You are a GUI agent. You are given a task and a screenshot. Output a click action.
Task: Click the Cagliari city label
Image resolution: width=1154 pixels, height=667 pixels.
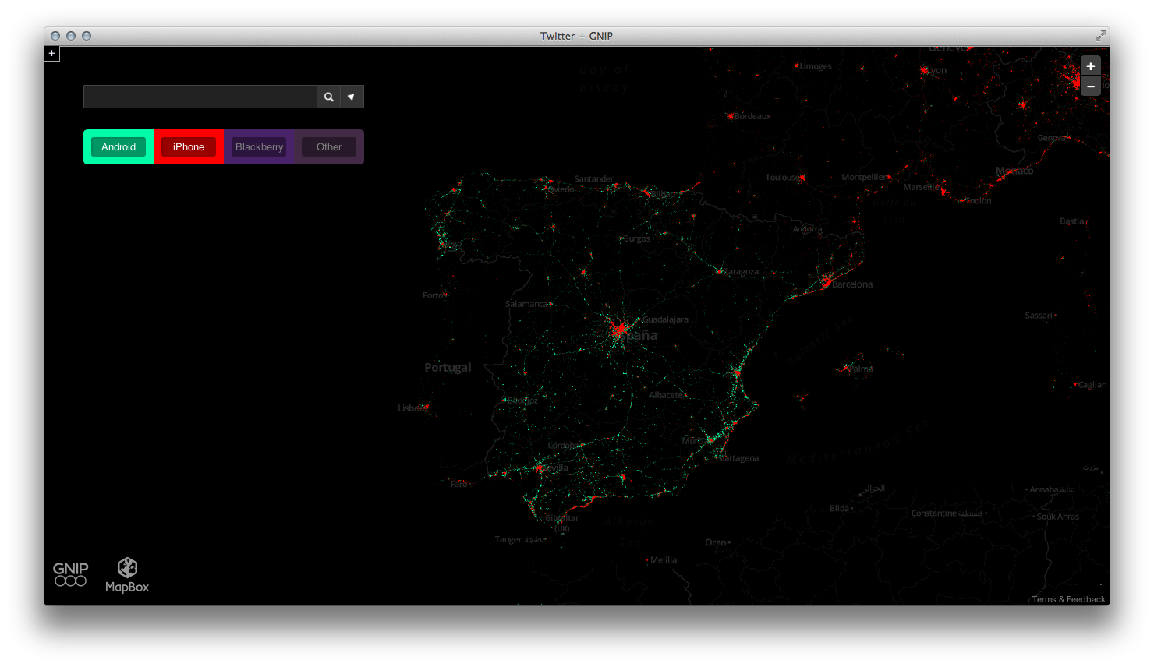pos(1092,385)
